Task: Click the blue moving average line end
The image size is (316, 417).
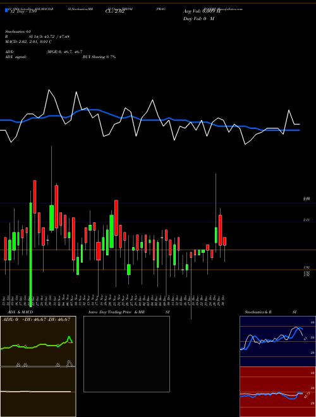Action: point(299,130)
